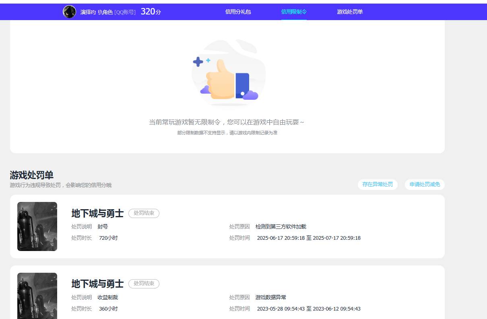The width and height of the screenshot is (487, 319).
Task: Click the 申请处罚减免 button
Action: pos(425,185)
